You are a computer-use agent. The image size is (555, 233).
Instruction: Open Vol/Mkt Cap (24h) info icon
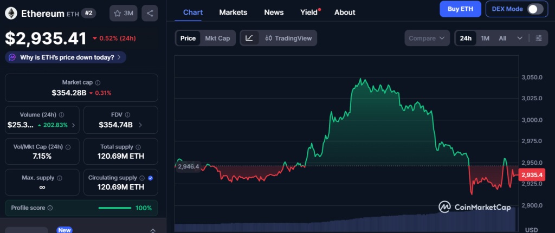coord(68,147)
